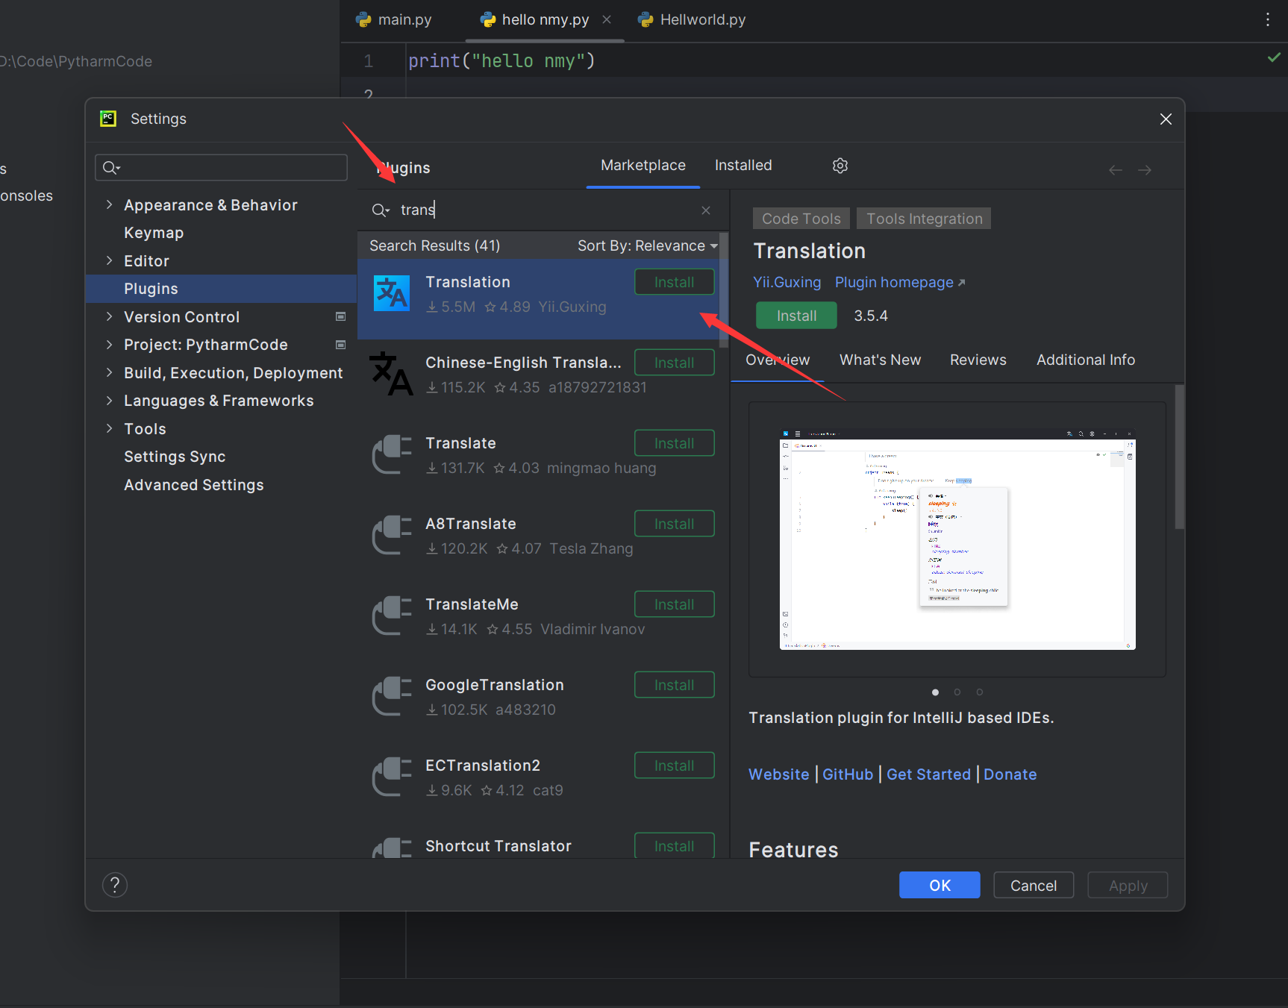The height and width of the screenshot is (1008, 1288).
Task: Click the Translation plugin icon
Action: tap(392, 294)
